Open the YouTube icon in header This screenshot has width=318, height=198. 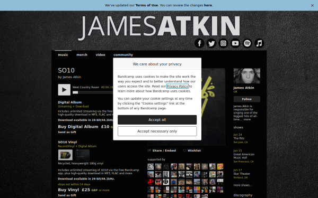[235, 43]
